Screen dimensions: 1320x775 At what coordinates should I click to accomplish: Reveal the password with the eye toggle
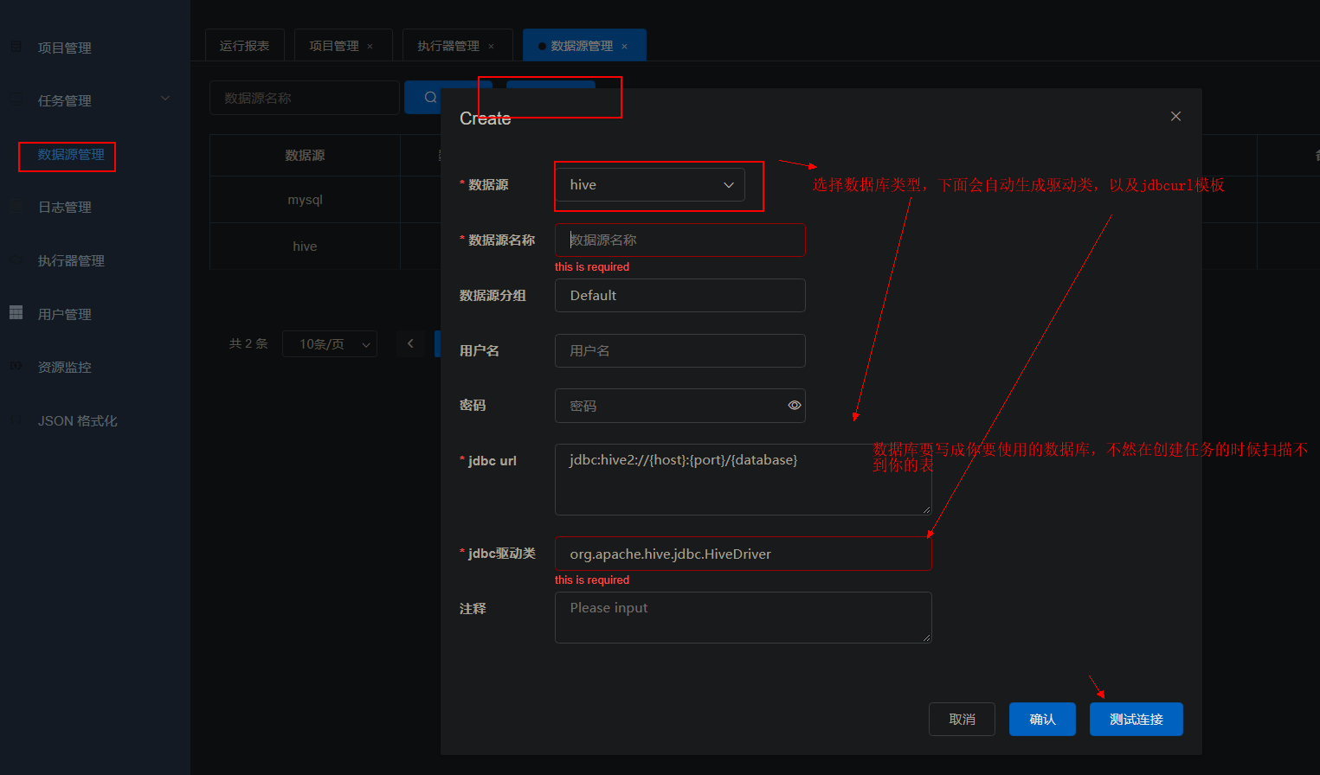point(794,405)
